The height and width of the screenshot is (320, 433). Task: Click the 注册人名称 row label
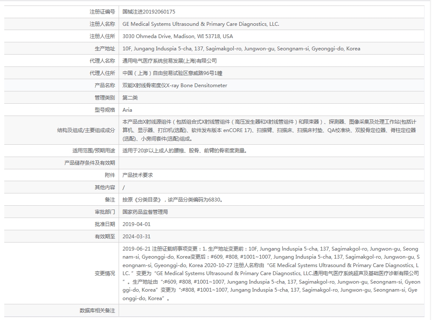coord(102,24)
